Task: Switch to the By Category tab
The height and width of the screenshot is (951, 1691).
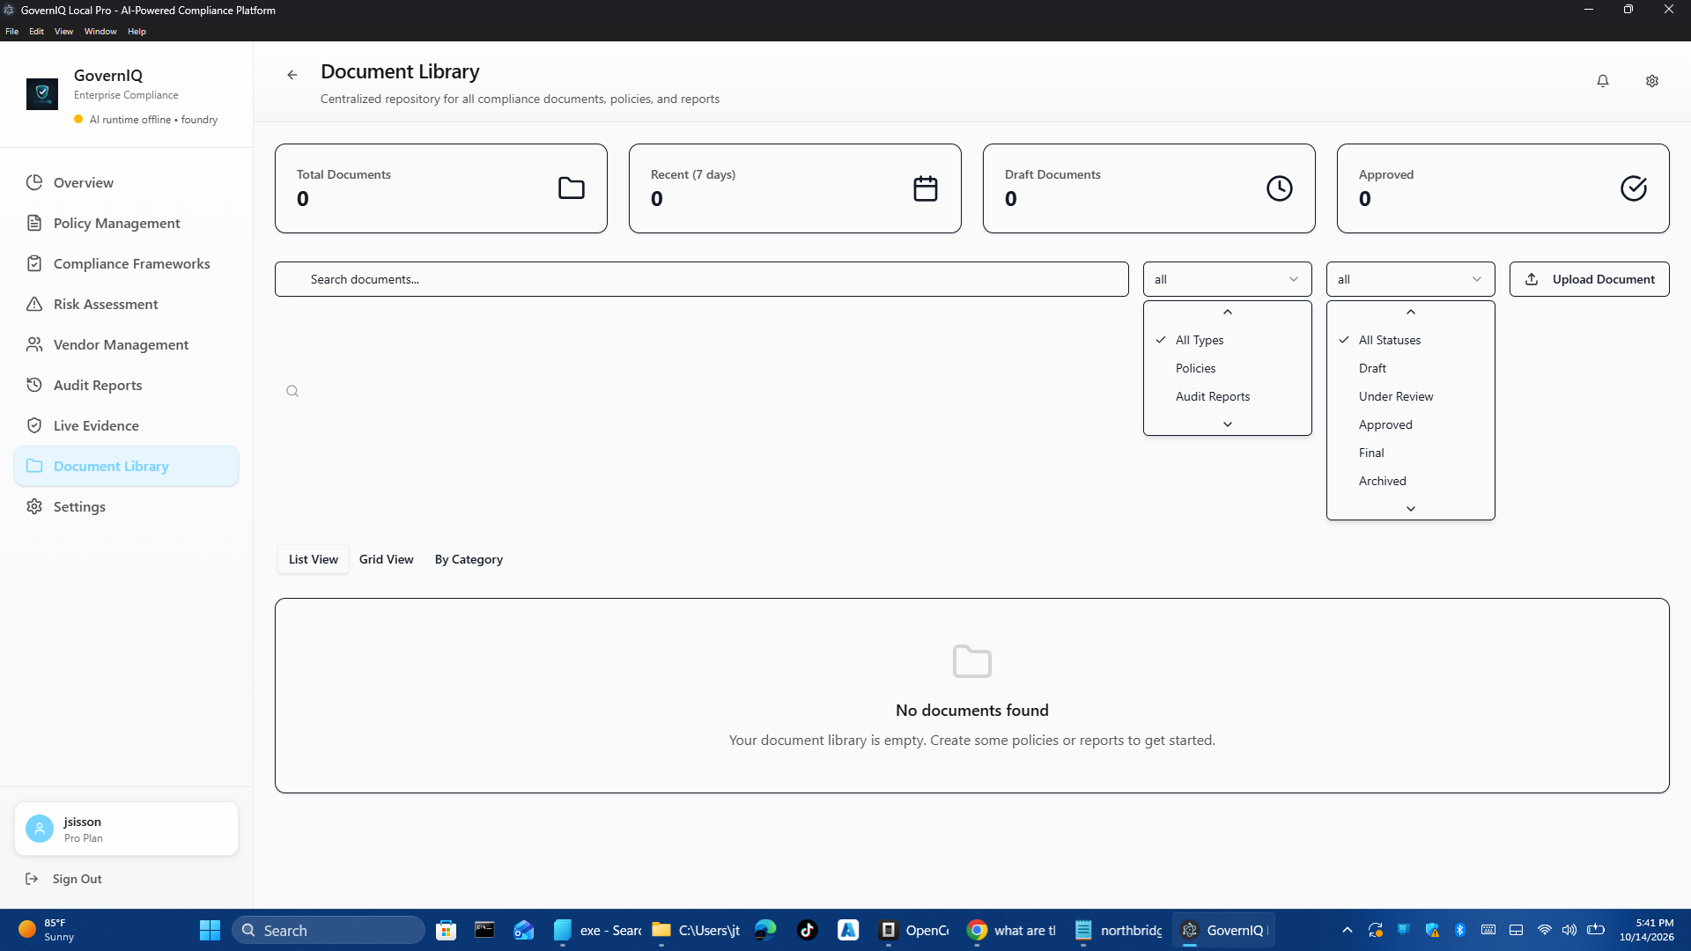Action: click(469, 559)
